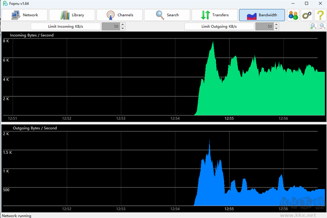327x218 pixels.
Task: Go to the Search tab
Action: 167,15
